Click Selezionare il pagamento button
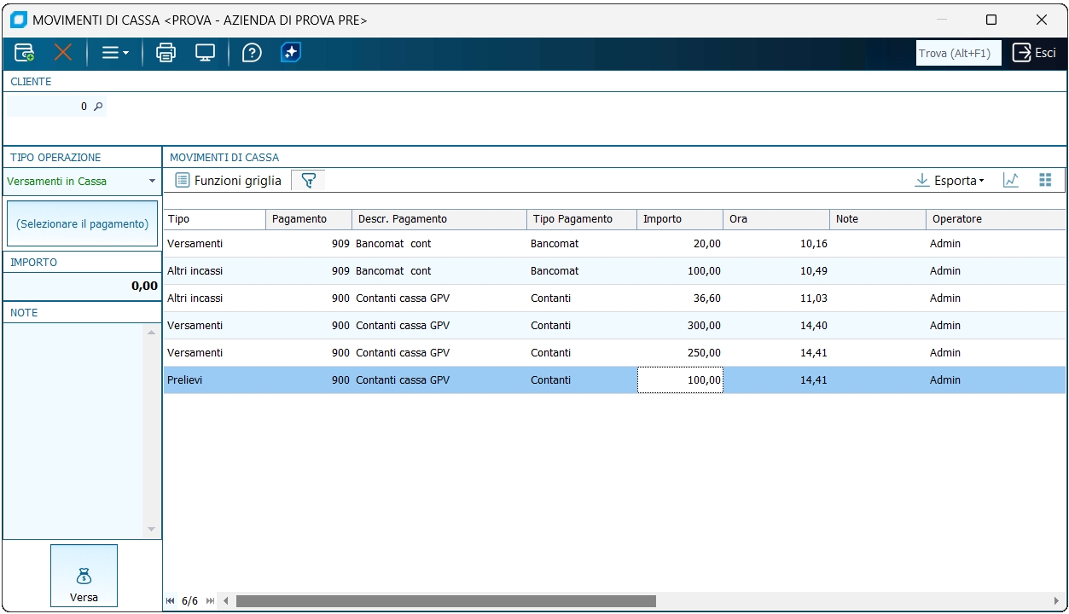 (x=82, y=224)
